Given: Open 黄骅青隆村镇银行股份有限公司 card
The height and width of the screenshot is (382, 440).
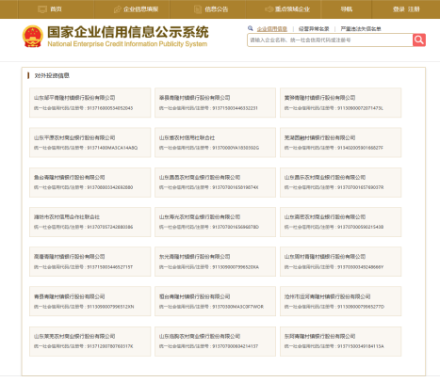Looking at the screenshot, I should 341,103.
